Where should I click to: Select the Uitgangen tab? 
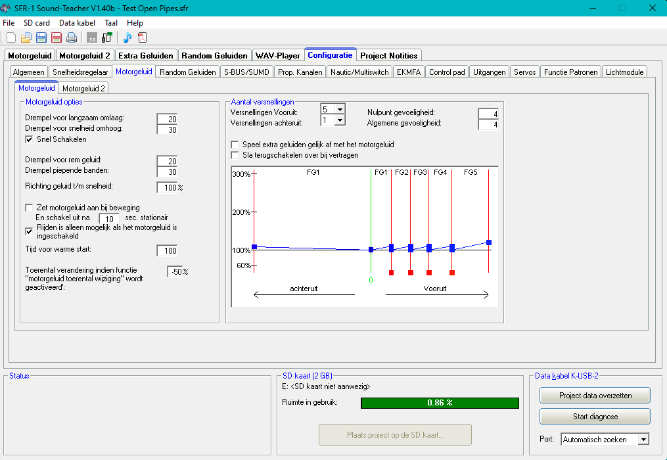pos(489,72)
